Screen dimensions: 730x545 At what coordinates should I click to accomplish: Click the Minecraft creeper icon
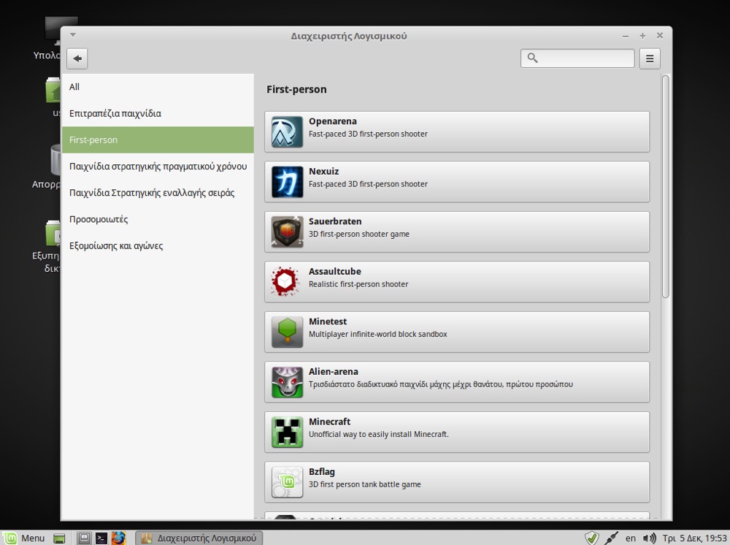(x=287, y=432)
